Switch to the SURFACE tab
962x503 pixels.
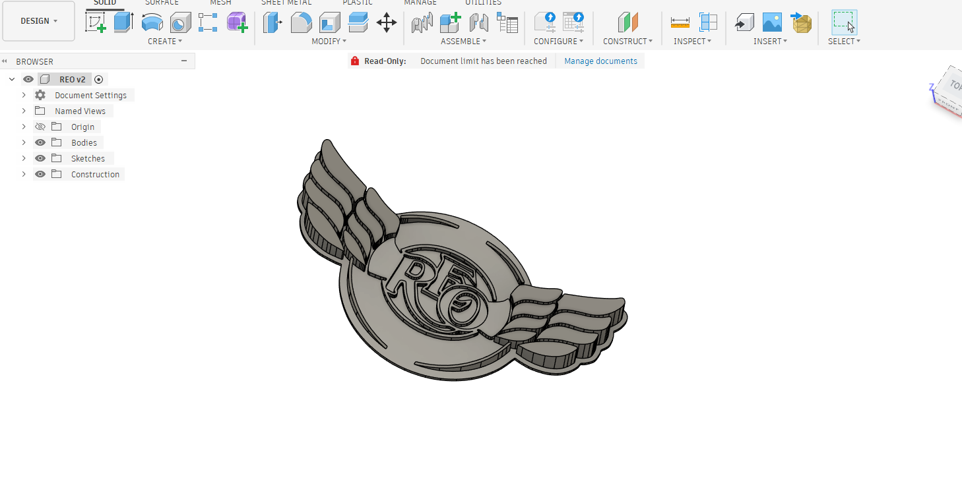(x=162, y=3)
